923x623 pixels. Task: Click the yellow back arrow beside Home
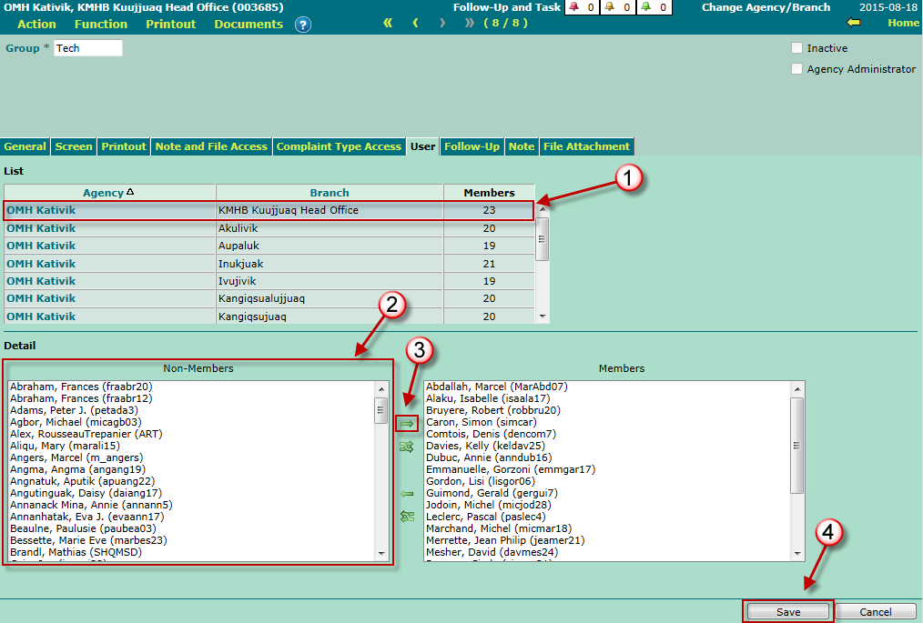[854, 23]
